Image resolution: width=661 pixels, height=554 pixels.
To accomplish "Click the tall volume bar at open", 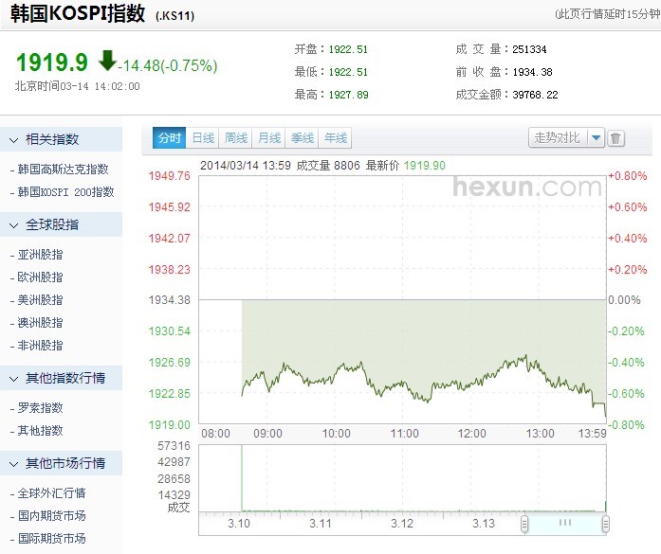I will click(242, 478).
